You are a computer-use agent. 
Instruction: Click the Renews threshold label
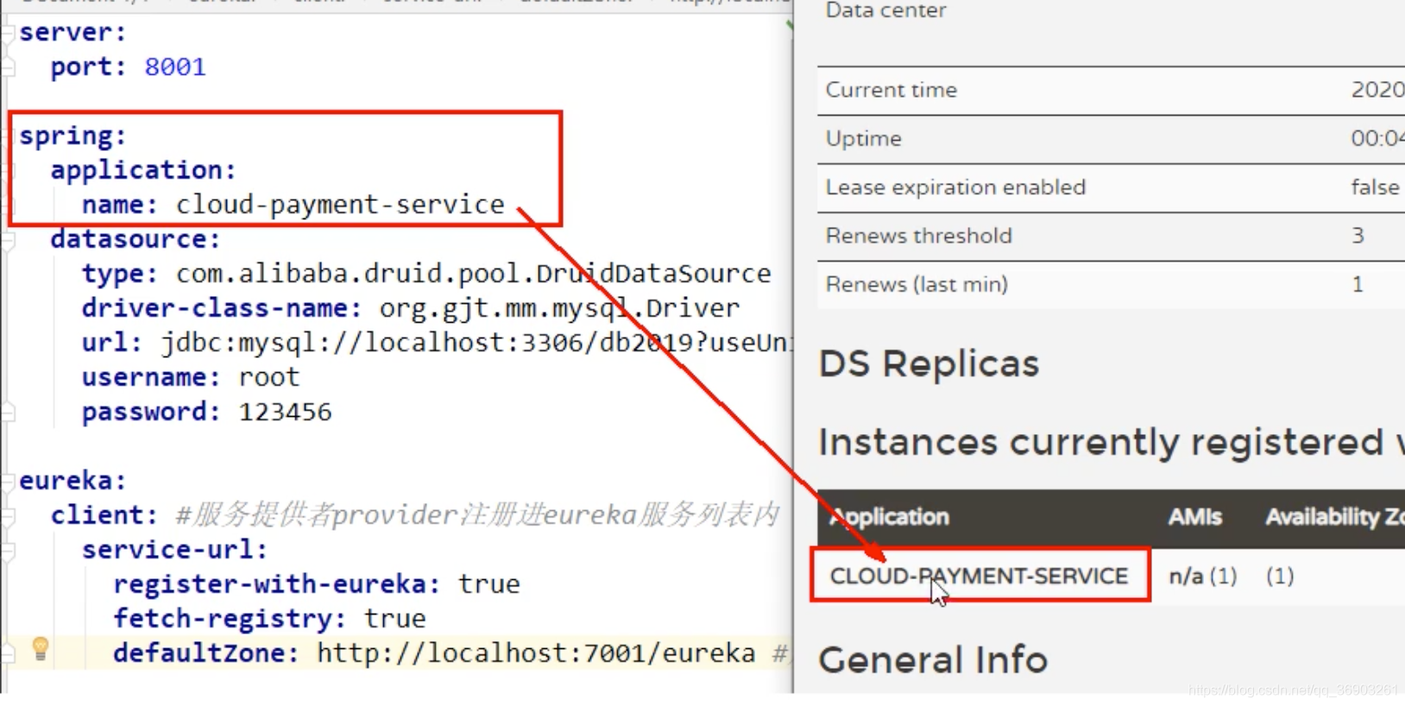918,236
